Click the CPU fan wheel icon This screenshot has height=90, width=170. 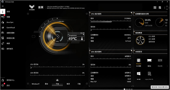[140, 40]
